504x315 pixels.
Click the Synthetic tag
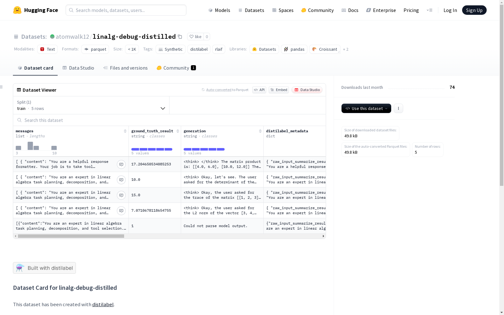(x=170, y=49)
